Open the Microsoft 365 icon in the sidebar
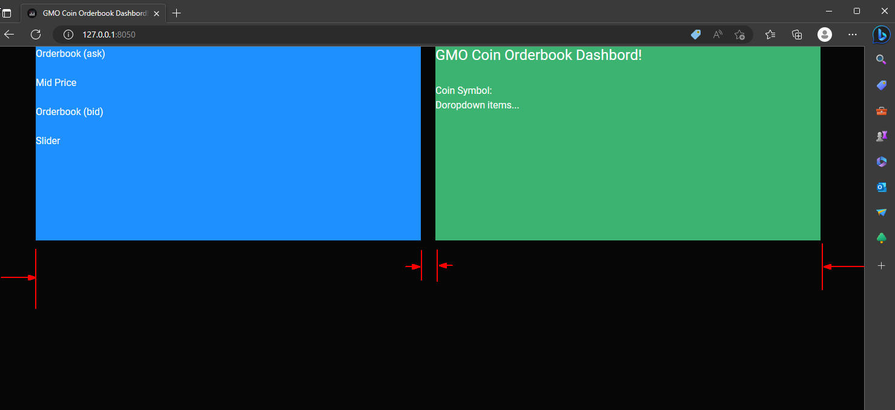 tap(881, 162)
